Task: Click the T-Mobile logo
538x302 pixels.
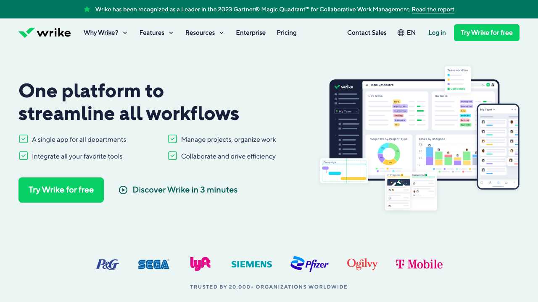Action: pyautogui.click(x=419, y=264)
